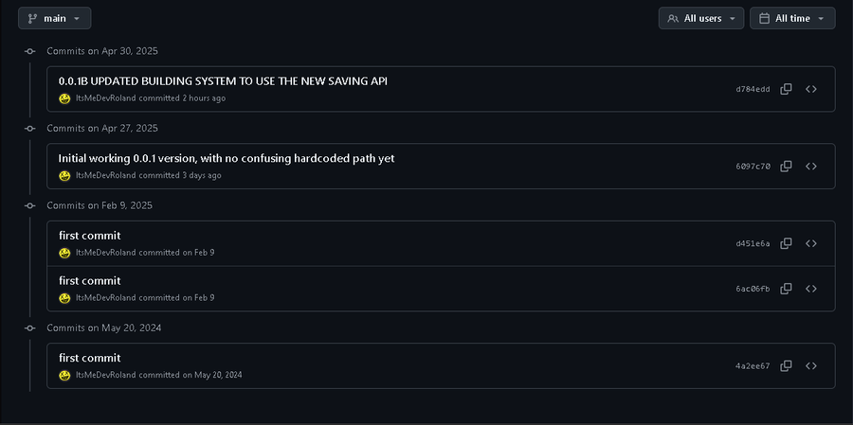Copy full SHA for commit d784edd

786,89
